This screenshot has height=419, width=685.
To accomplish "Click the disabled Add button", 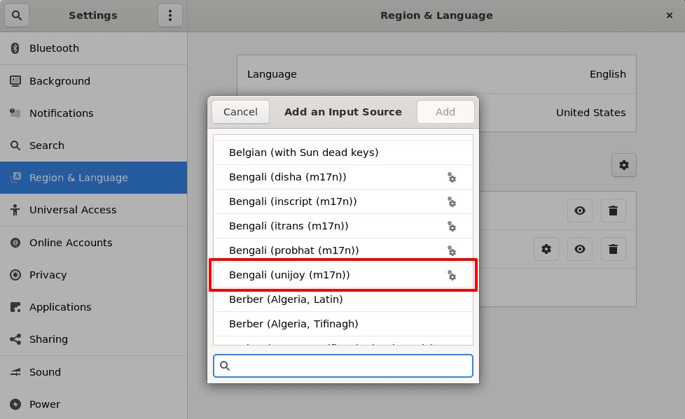I will coord(445,111).
